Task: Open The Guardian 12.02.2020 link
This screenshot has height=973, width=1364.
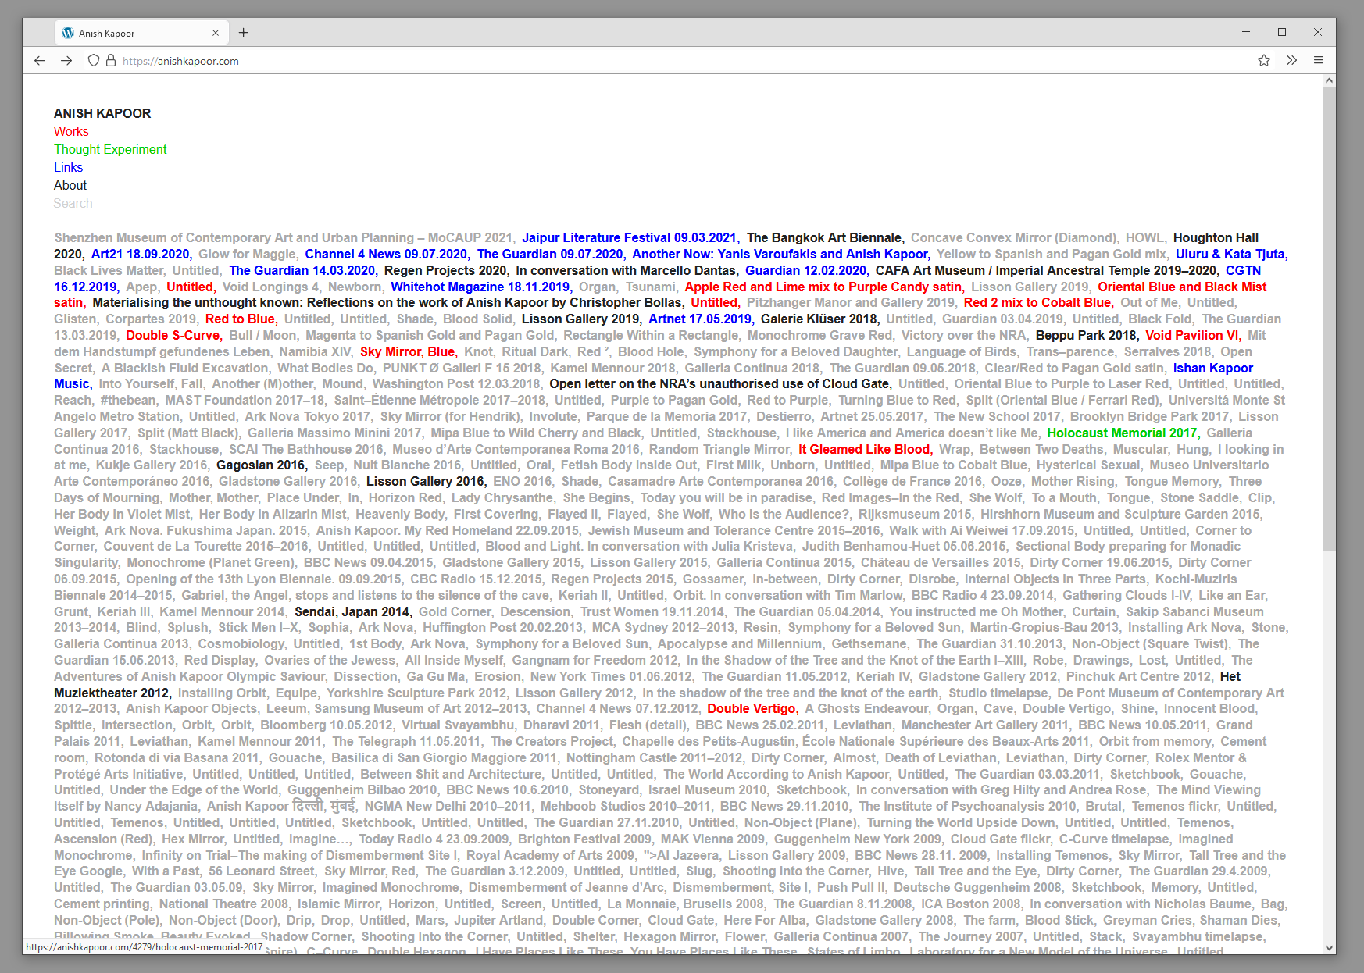Action: coord(805,270)
